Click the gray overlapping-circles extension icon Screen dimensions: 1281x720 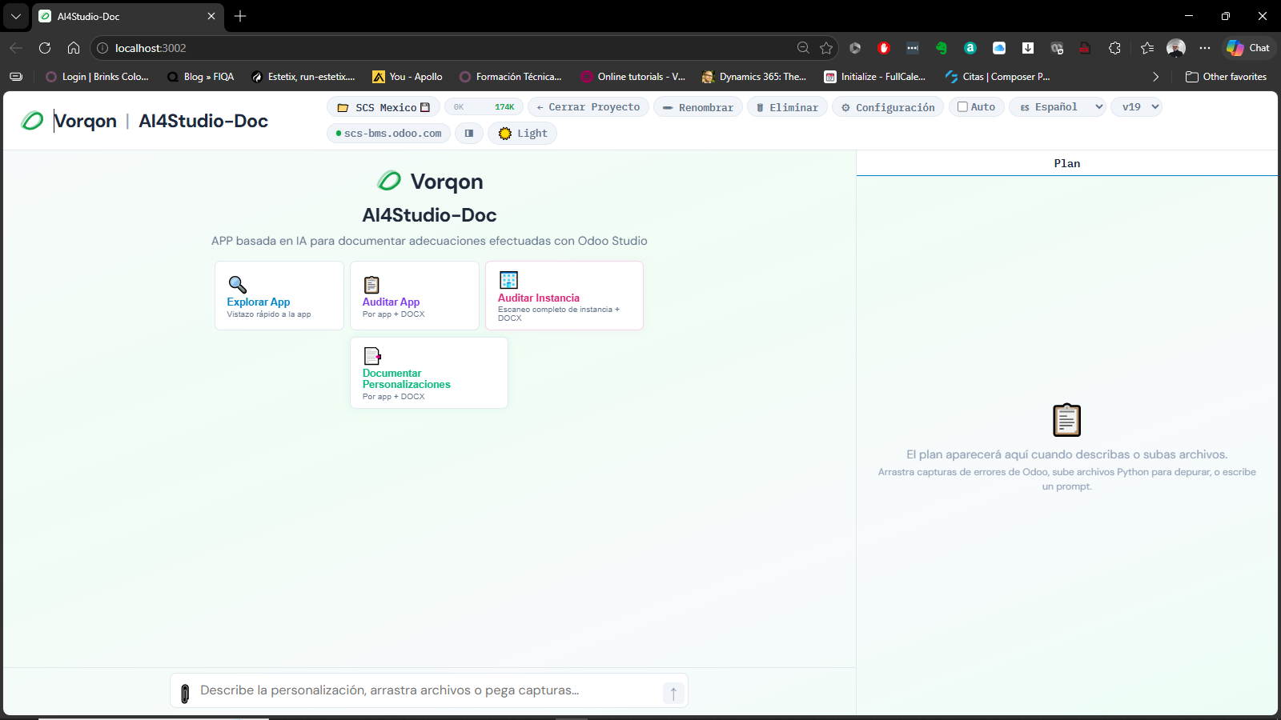[1057, 48]
